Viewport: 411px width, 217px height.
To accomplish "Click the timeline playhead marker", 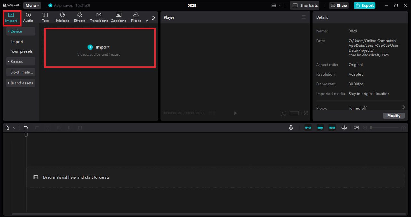I will [x=26, y=135].
